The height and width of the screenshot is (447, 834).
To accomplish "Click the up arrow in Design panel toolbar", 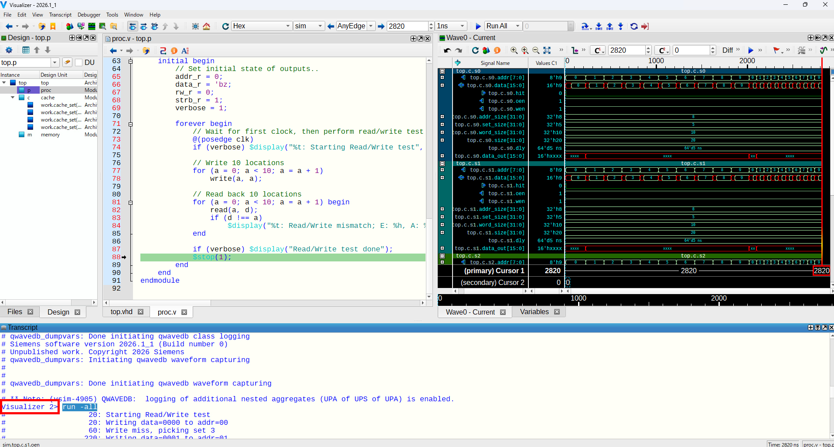I will tap(37, 50).
